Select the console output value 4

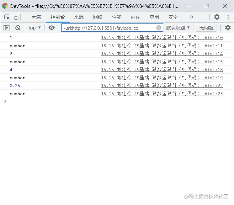tap(11, 70)
